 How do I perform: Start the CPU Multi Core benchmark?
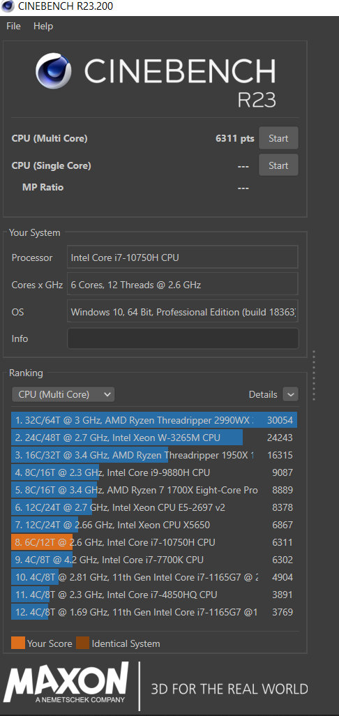click(278, 138)
